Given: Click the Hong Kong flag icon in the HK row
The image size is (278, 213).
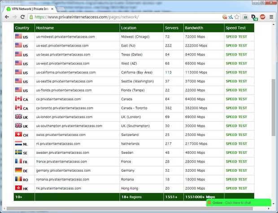Looking at the screenshot, I should (18, 188).
